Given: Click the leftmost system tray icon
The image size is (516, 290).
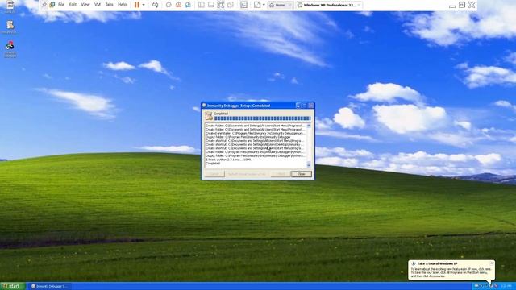Looking at the screenshot, I should [476, 286].
